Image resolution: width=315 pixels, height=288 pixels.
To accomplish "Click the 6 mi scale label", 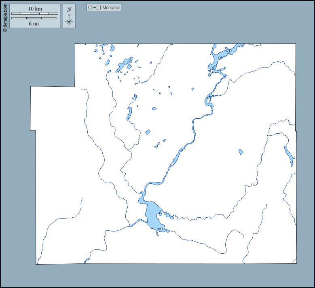I will pos(35,23).
